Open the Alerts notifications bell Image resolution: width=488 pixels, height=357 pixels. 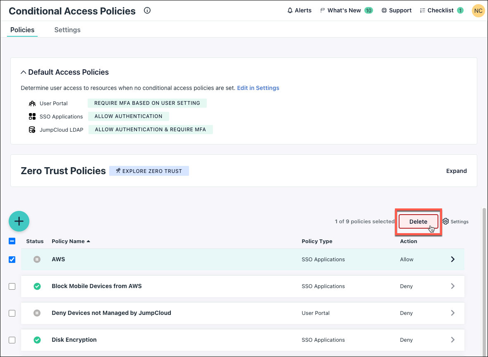299,10
